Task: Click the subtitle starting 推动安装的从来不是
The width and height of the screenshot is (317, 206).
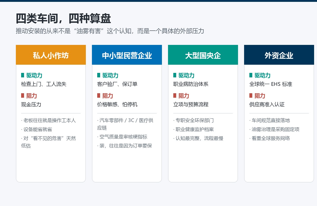Action: (x=110, y=31)
